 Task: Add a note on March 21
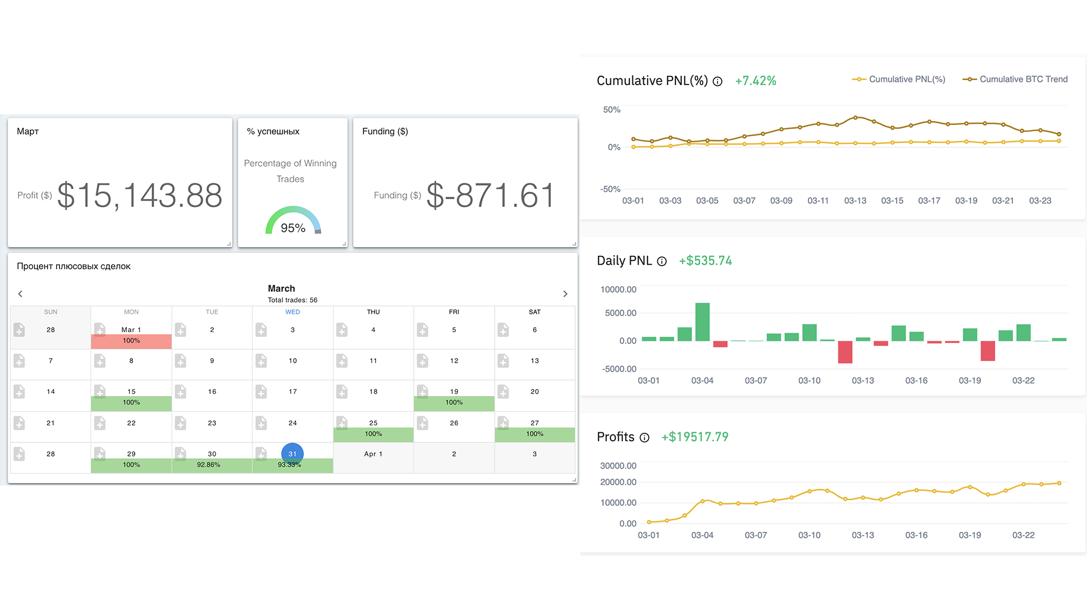click(x=19, y=423)
